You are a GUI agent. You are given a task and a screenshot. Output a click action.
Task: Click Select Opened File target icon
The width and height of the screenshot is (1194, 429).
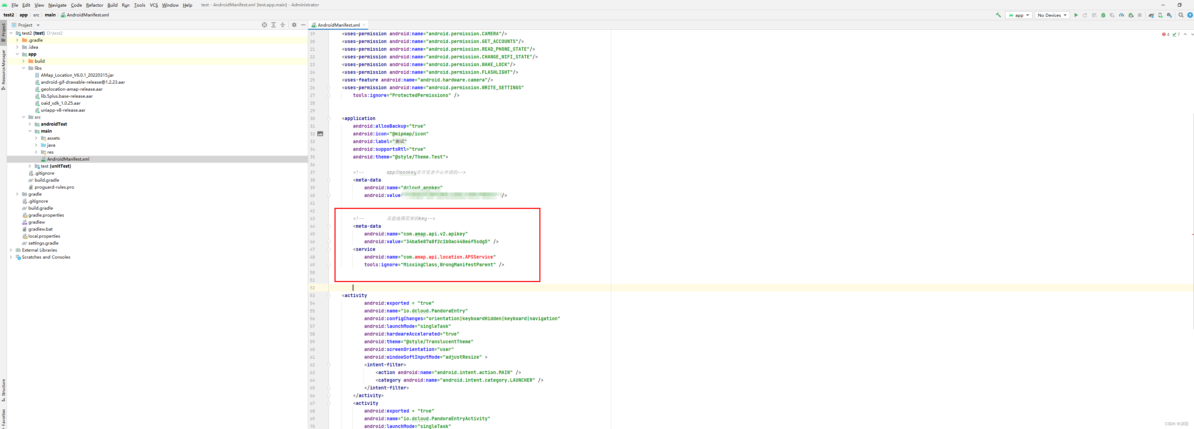(264, 25)
